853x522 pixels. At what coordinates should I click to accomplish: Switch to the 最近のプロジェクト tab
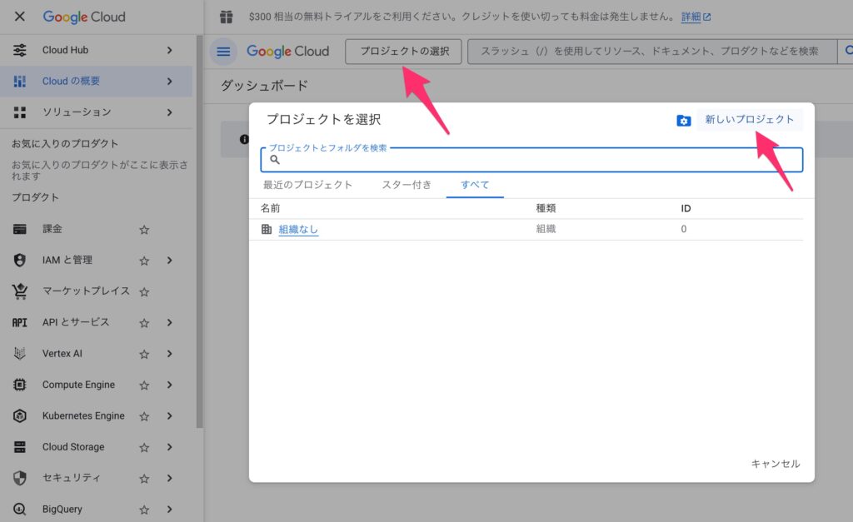(307, 185)
